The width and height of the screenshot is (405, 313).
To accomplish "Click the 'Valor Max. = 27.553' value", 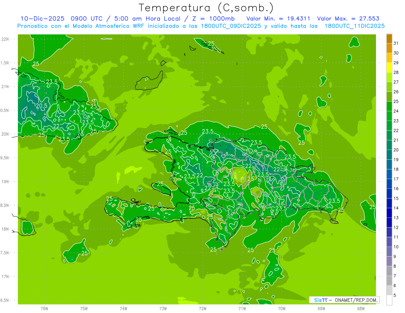I will click(348, 19).
